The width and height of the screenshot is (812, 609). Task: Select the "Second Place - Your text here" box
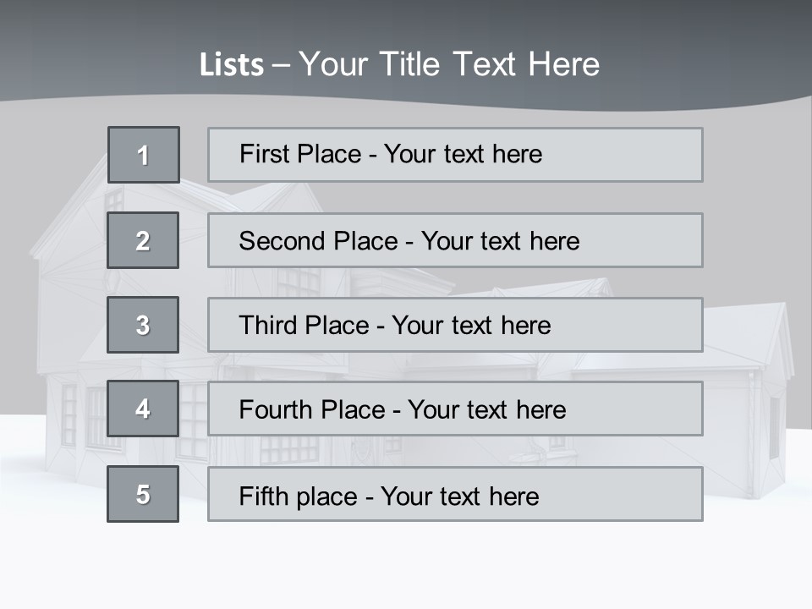(455, 240)
